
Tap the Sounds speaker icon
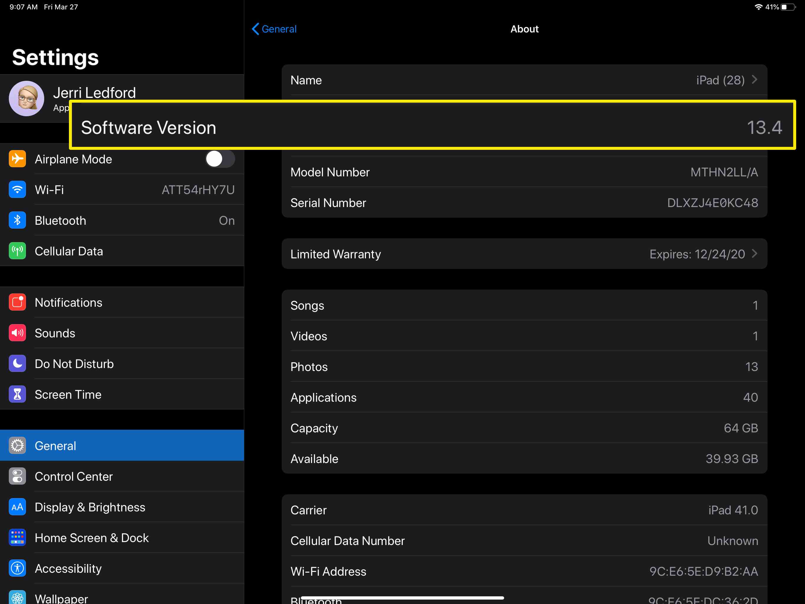(17, 333)
